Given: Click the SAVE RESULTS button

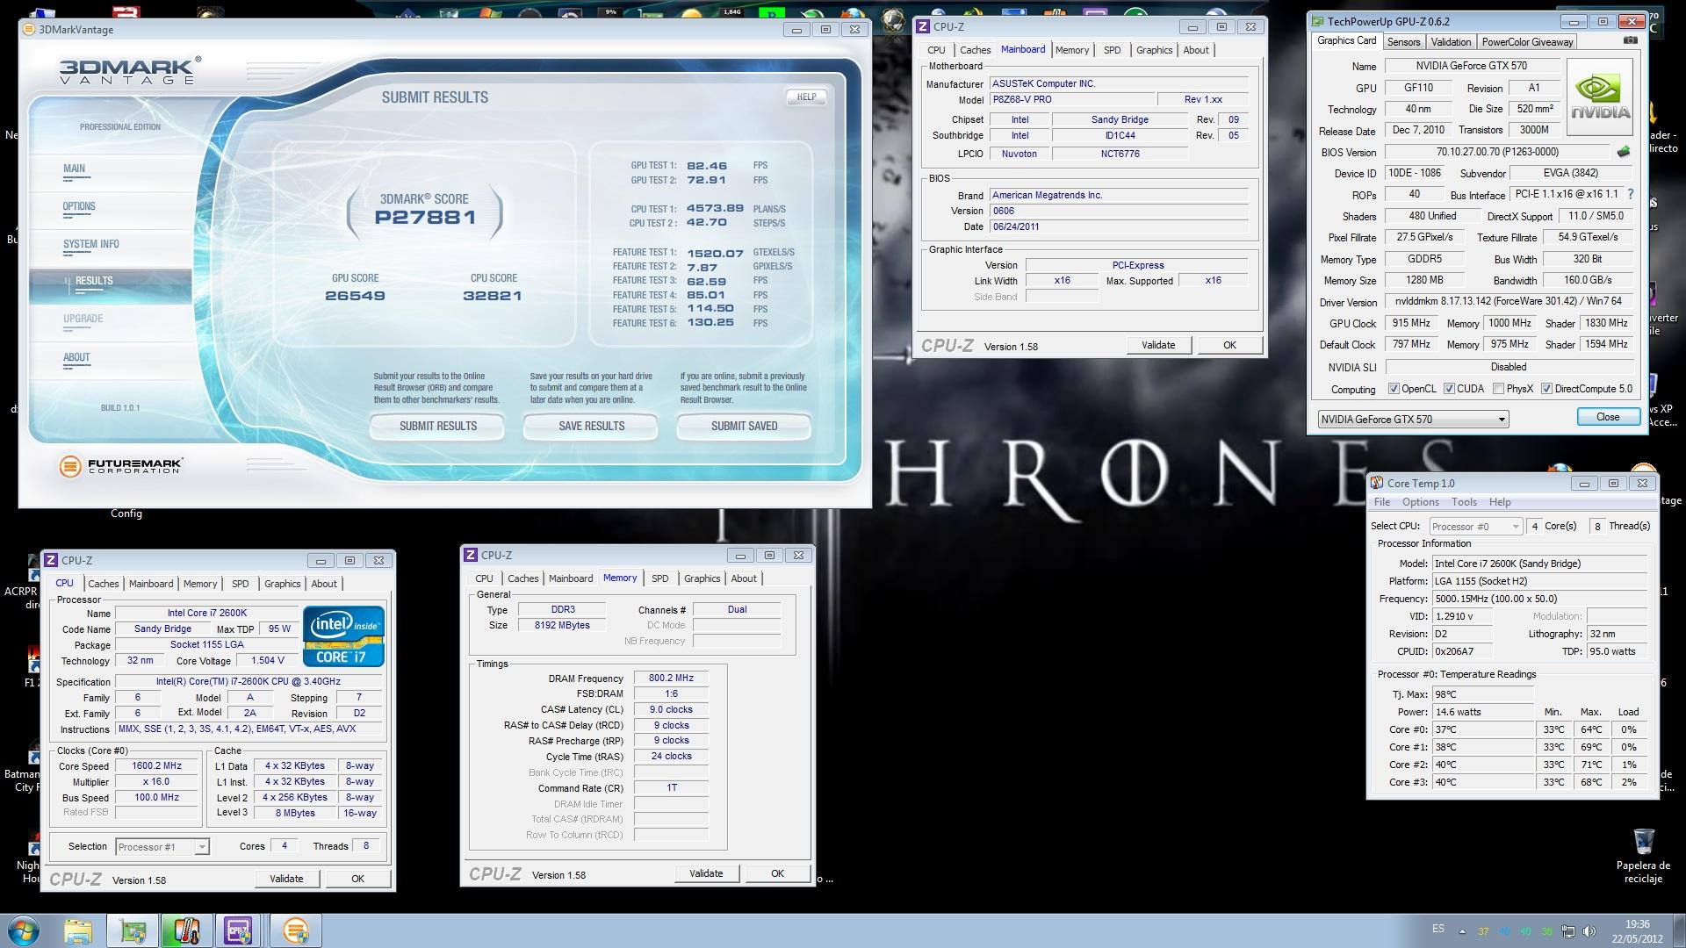Looking at the screenshot, I should 591,427.
